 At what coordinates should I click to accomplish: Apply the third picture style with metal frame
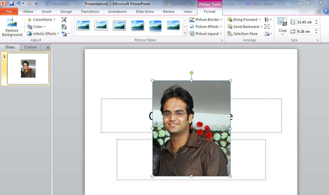[119, 26]
